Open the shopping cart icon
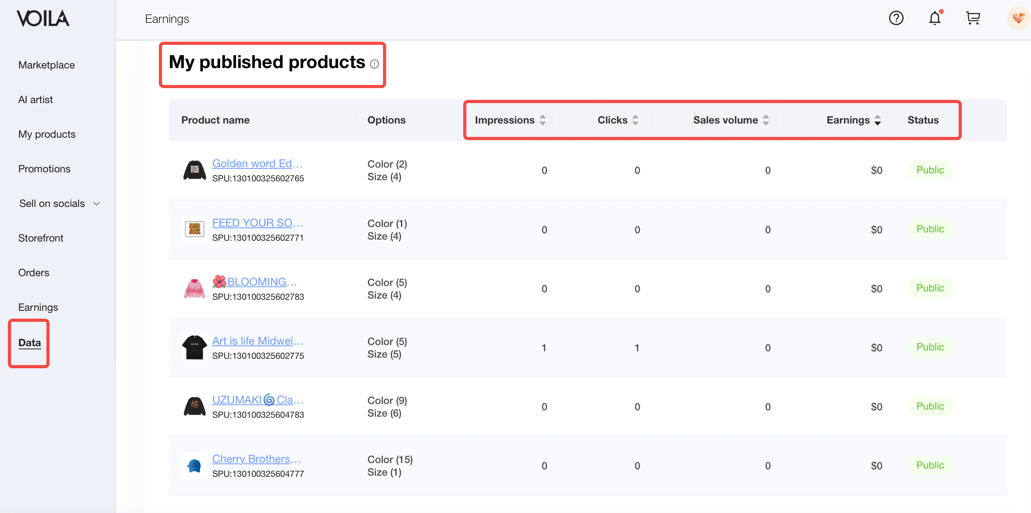This screenshot has height=513, width=1031. tap(972, 18)
